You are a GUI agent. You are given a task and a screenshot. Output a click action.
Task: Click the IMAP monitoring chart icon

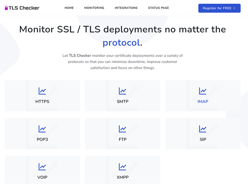point(203,90)
